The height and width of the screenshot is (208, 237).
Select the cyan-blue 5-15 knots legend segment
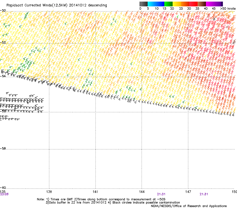pos(156,4)
